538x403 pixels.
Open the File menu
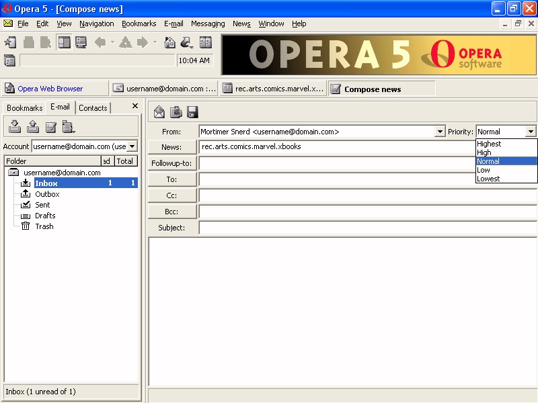(23, 24)
